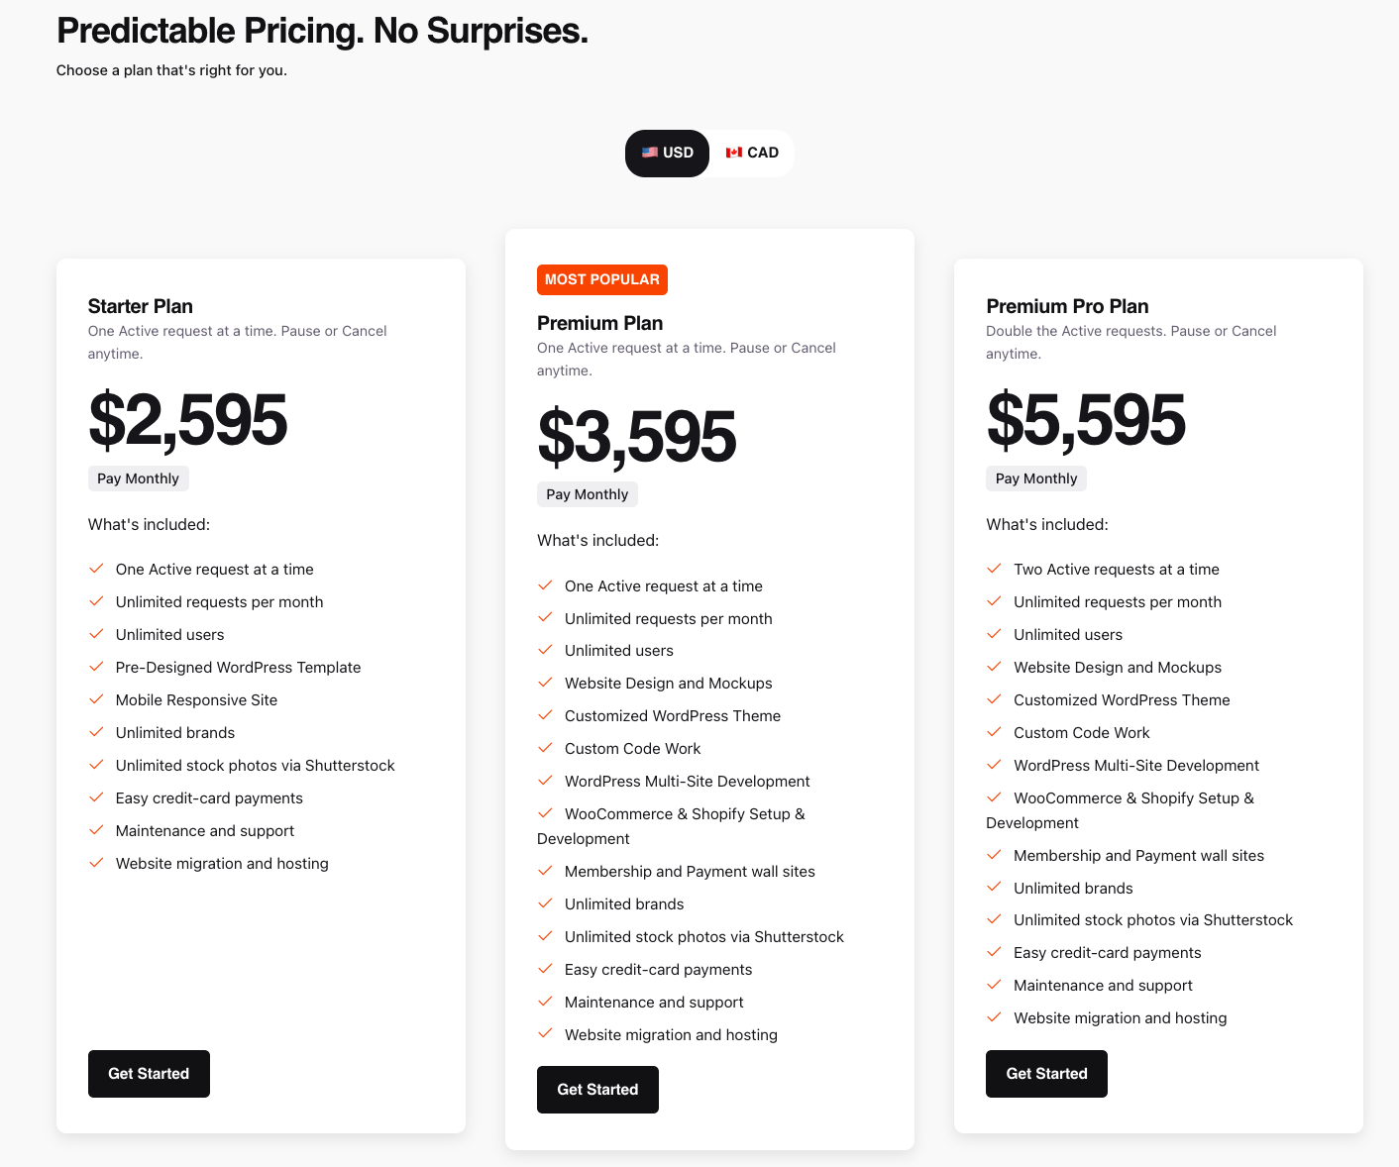This screenshot has height=1167, width=1399.
Task: Click the checkmark beside Unlimited users in Starter Plan
Action: coord(96,634)
